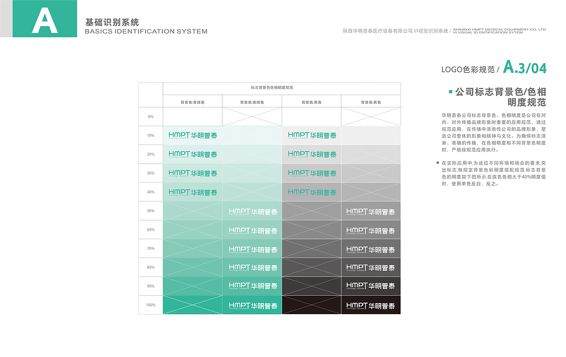Select white HMPT logo on 70% gray background

(x=371, y=250)
